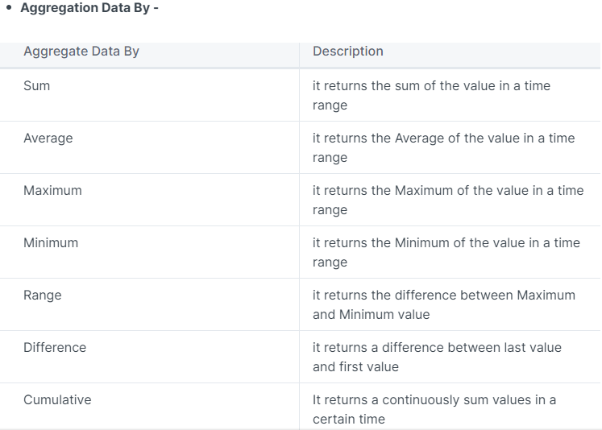The image size is (602, 430).
Task: Click the Range row's description text
Action: [x=443, y=304]
